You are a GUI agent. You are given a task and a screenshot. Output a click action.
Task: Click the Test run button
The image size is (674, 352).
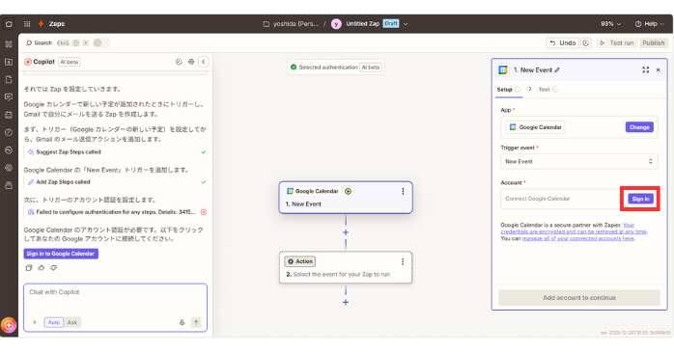[617, 43]
